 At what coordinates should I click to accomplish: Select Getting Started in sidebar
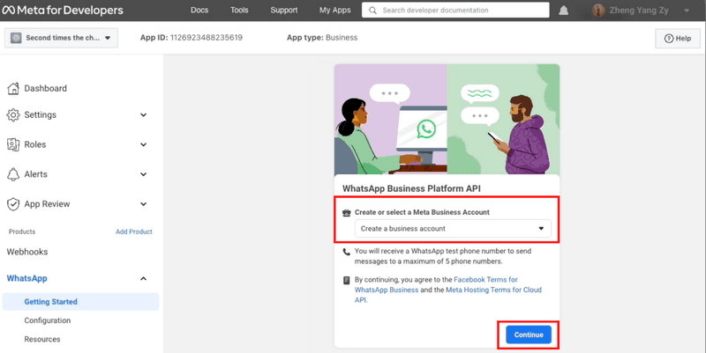(80, 302)
